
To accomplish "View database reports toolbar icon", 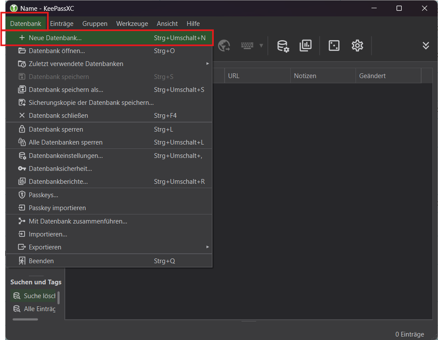I will 306,45.
